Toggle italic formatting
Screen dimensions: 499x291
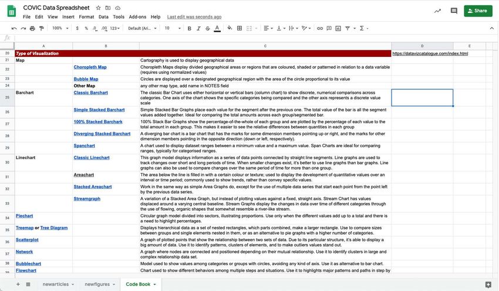(198, 28)
